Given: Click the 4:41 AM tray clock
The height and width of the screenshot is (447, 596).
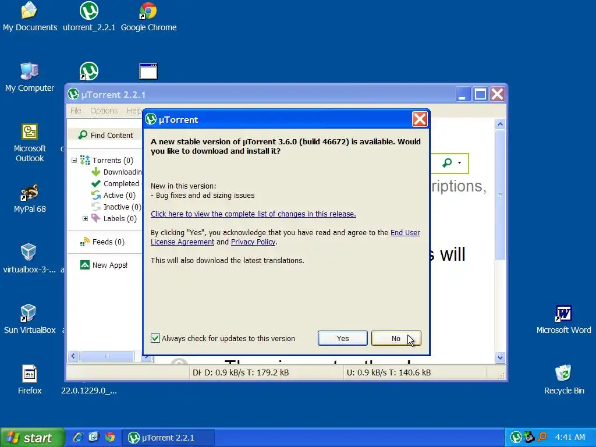Looking at the screenshot, I should (570, 437).
